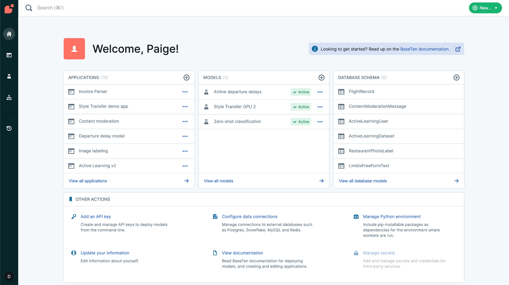Open the LimbixFreeFormText schema
509x285 pixels.
pyautogui.click(x=399, y=166)
